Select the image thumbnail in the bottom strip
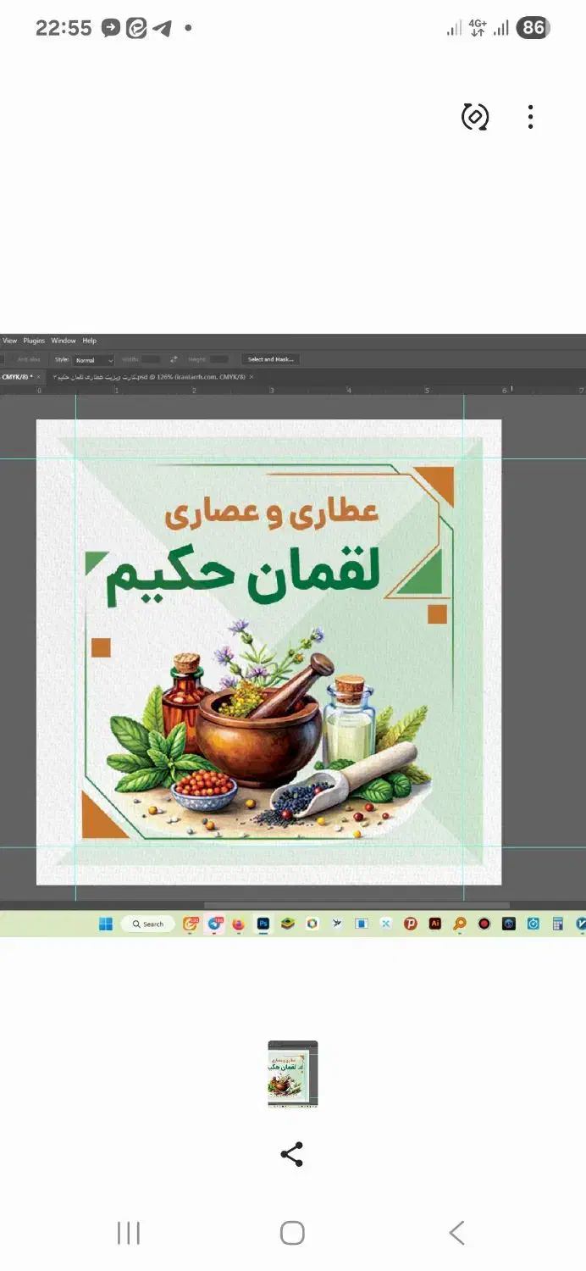 [x=293, y=1074]
